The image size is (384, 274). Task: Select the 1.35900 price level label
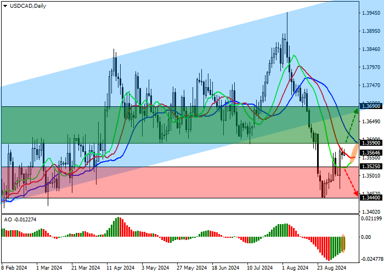371,142
